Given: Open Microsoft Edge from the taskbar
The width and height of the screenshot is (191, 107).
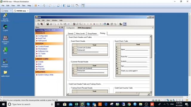Looking at the screenshot, I should [106, 104].
